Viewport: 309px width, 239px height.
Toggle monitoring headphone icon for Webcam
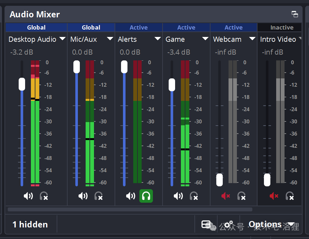(241, 196)
